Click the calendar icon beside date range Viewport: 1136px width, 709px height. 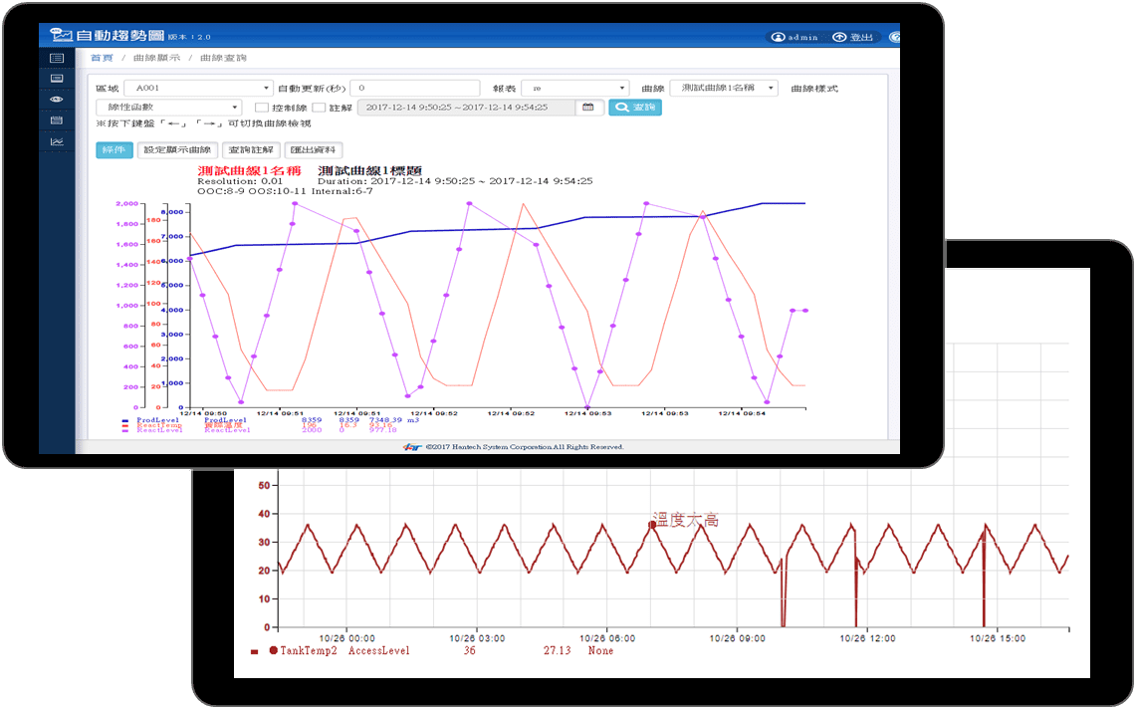click(x=587, y=108)
